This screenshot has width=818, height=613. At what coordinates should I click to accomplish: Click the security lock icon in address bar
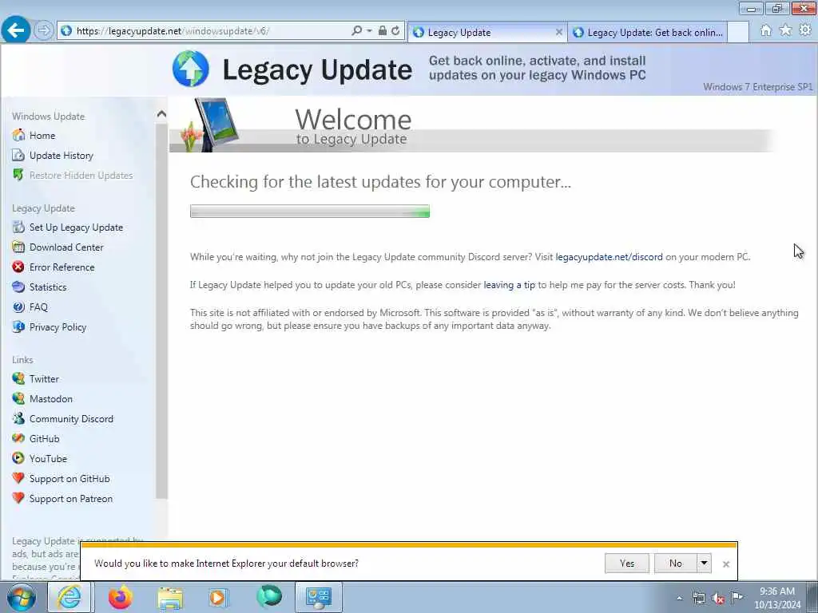(x=383, y=31)
